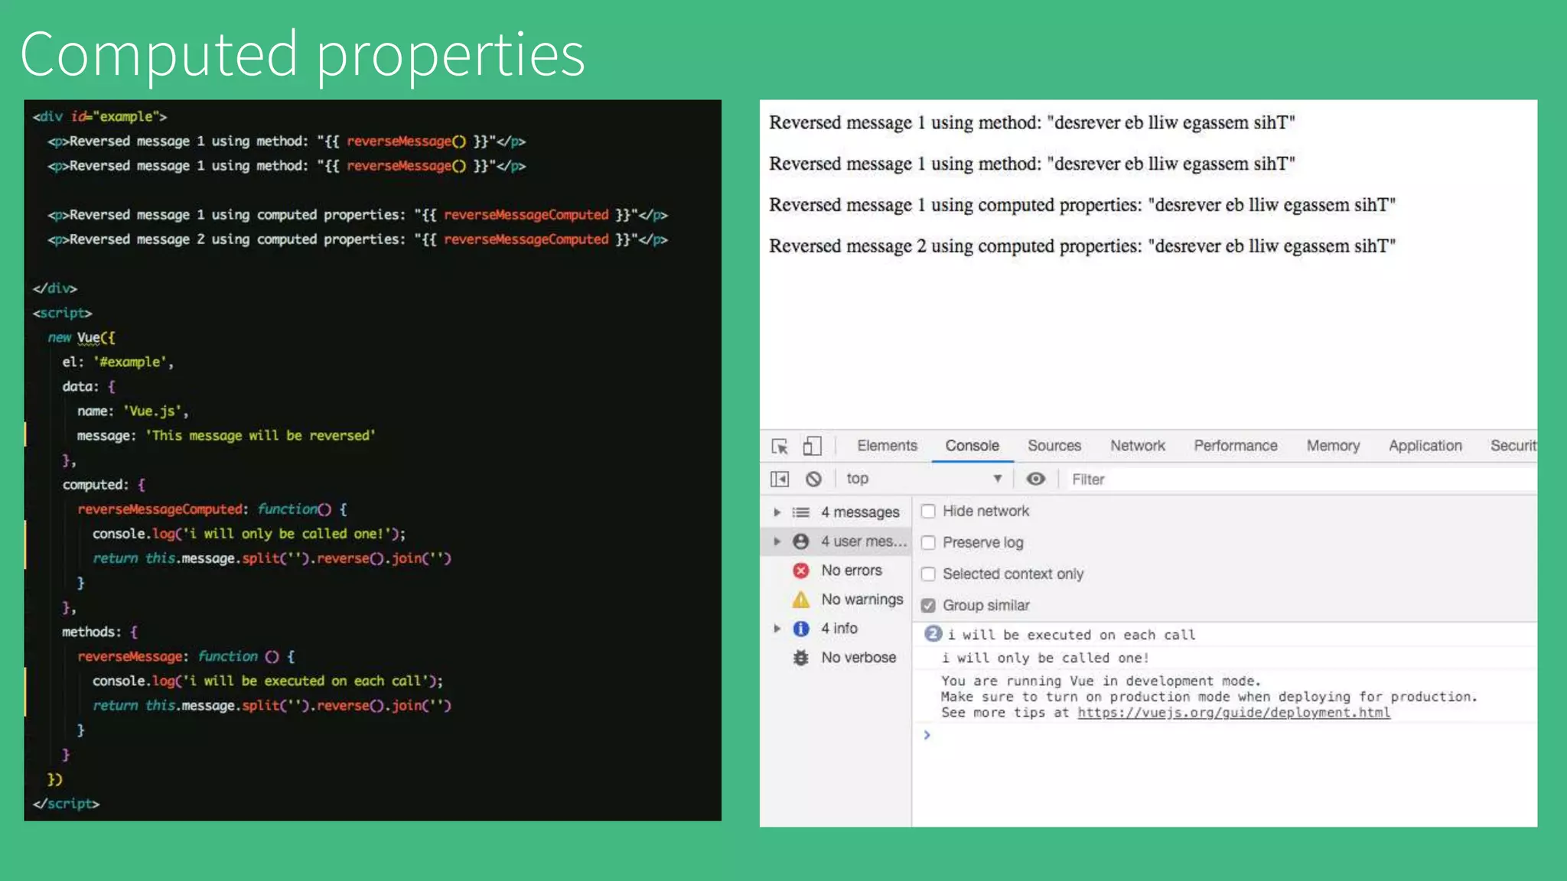This screenshot has width=1567, height=881.
Task: Open the vuejs.org deployment guide link
Action: coord(1233,713)
